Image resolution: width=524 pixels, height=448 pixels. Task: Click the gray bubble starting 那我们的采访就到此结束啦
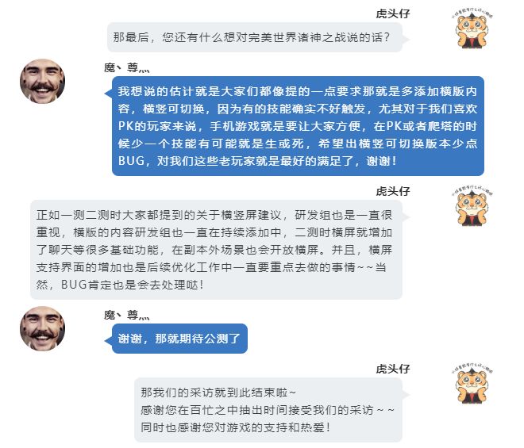tap(268, 410)
